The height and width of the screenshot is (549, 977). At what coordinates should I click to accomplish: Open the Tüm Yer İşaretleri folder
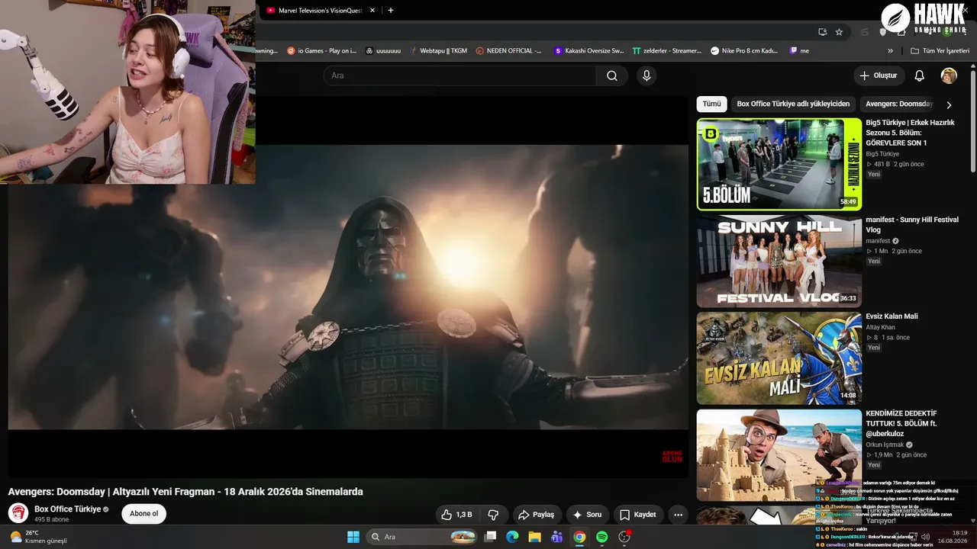940,51
